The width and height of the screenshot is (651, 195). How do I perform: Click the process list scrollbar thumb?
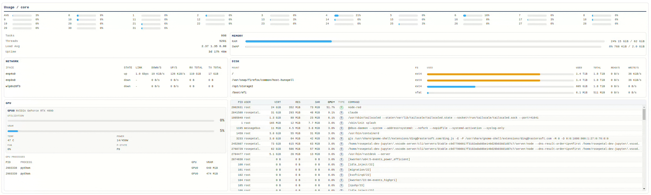(644, 114)
